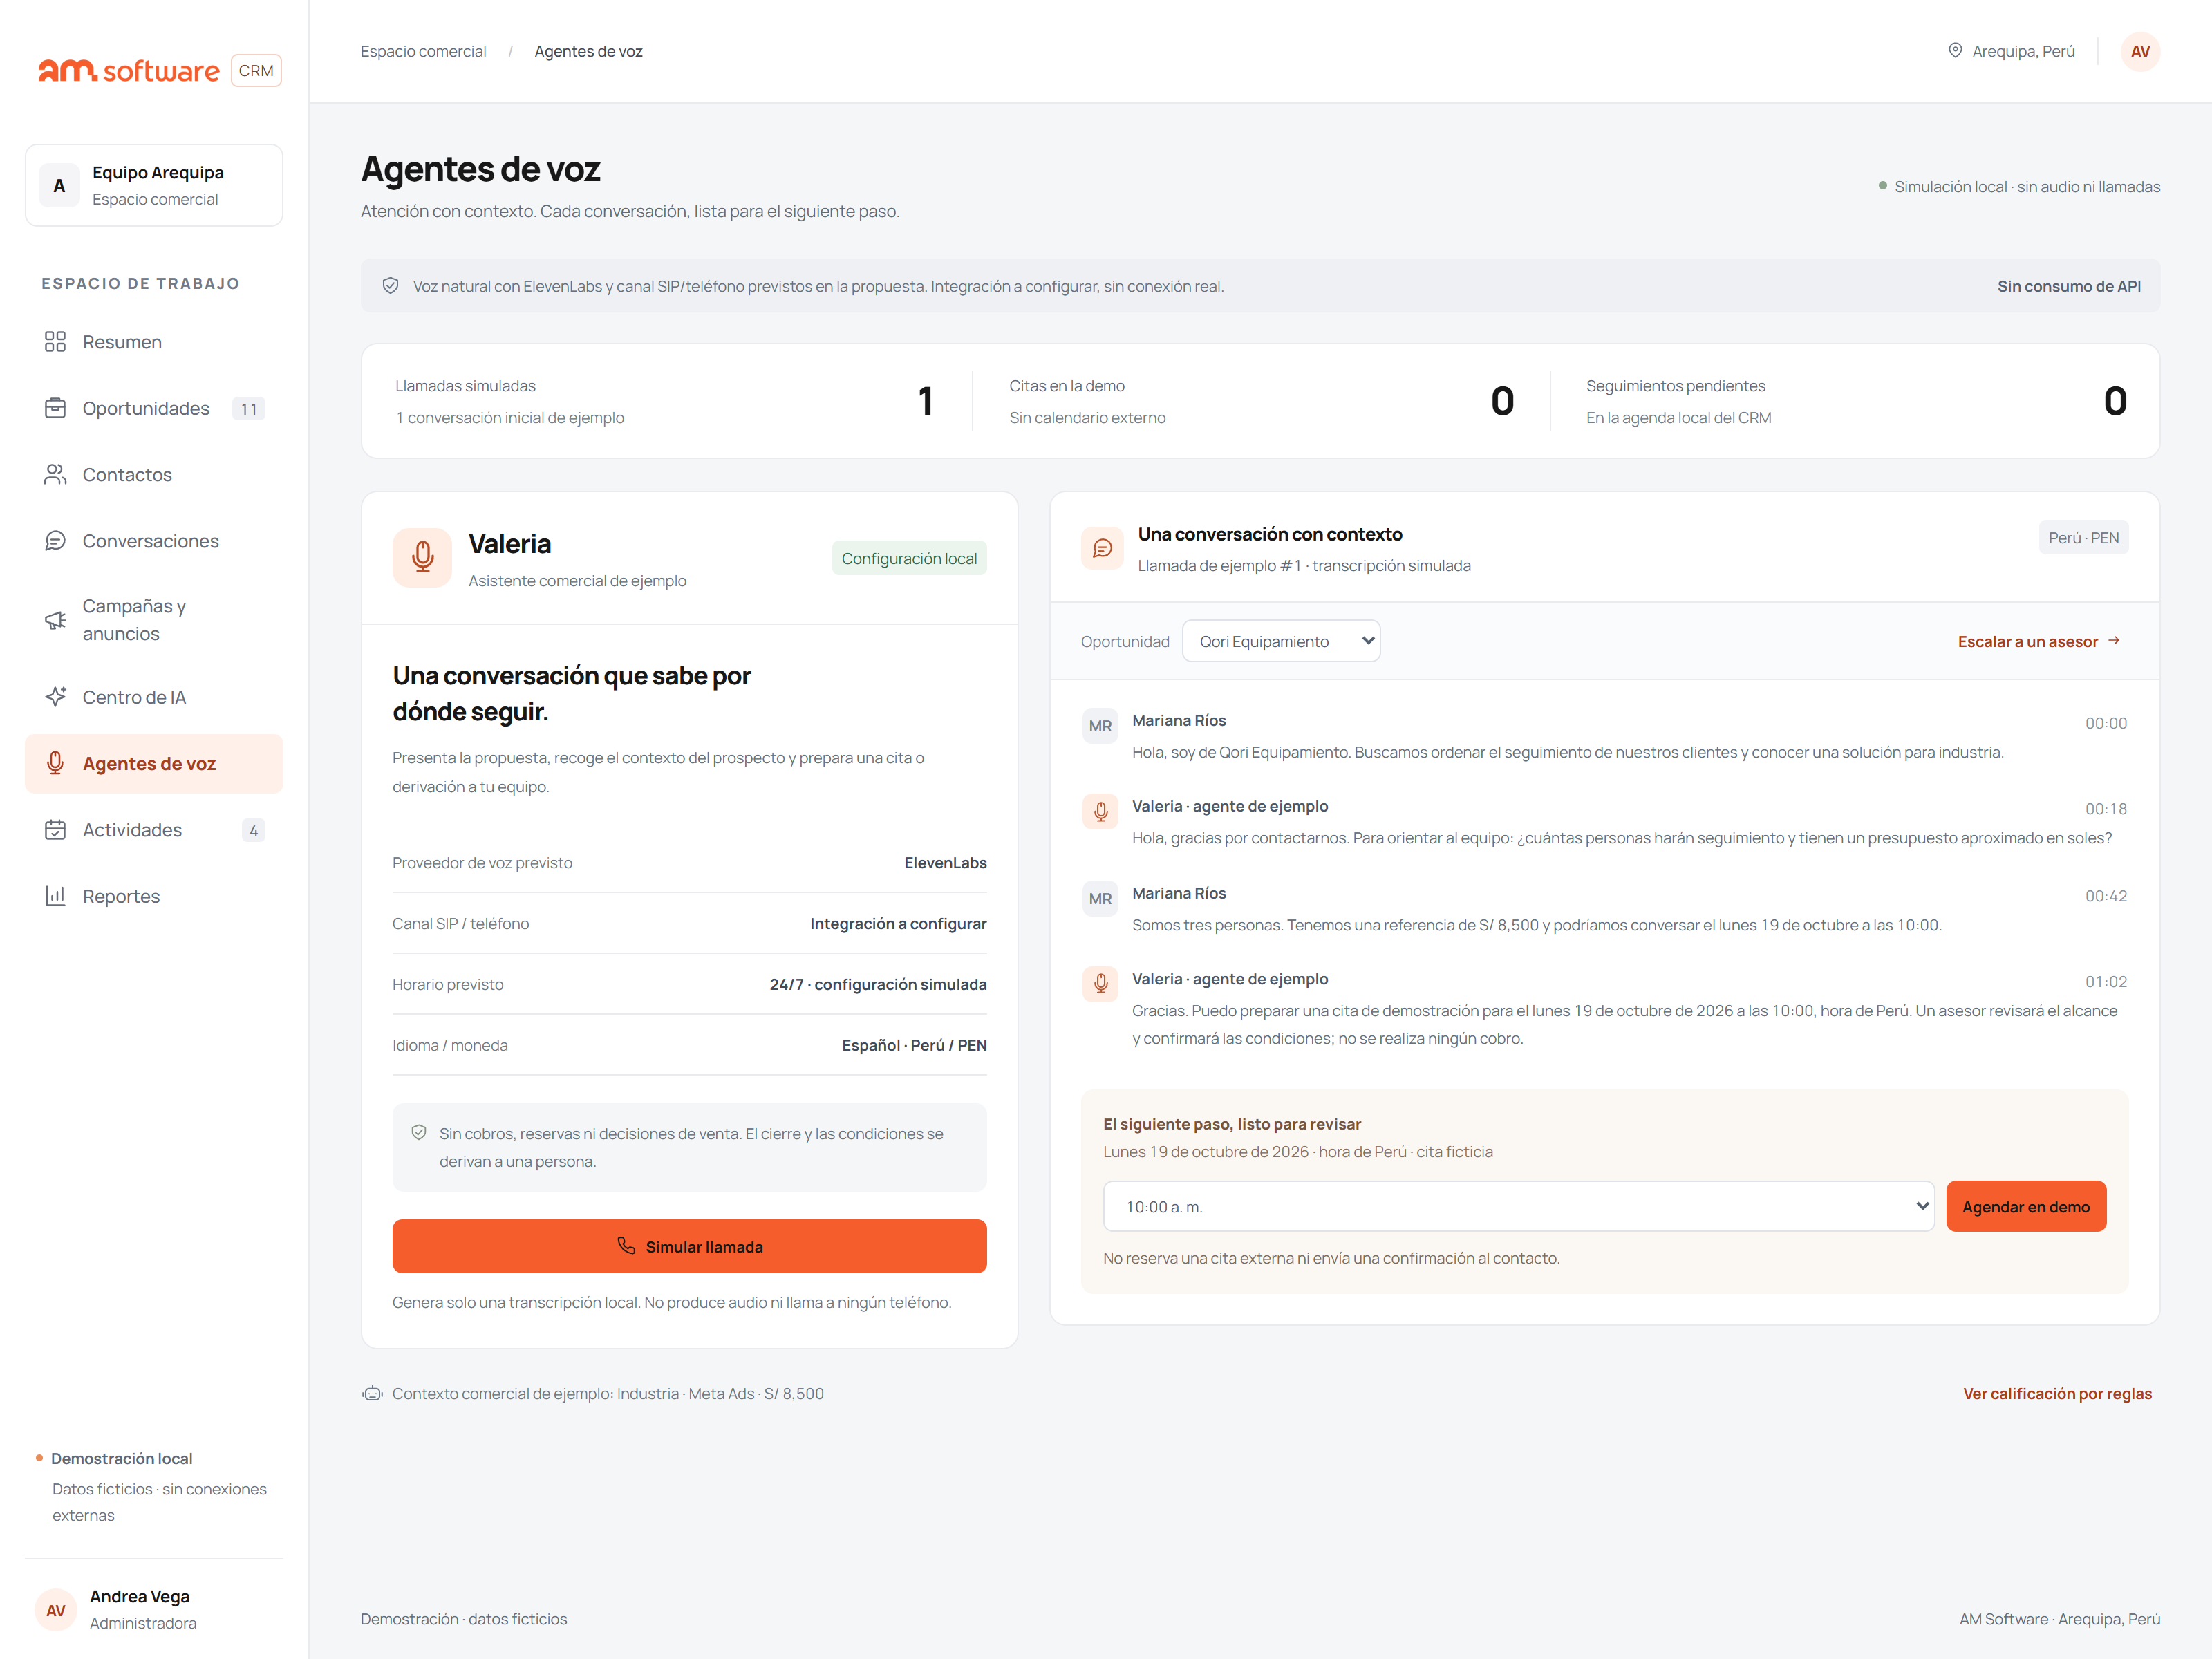Click the Oportunidades count badge 11
This screenshot has height=1659, width=2212.
coord(248,408)
